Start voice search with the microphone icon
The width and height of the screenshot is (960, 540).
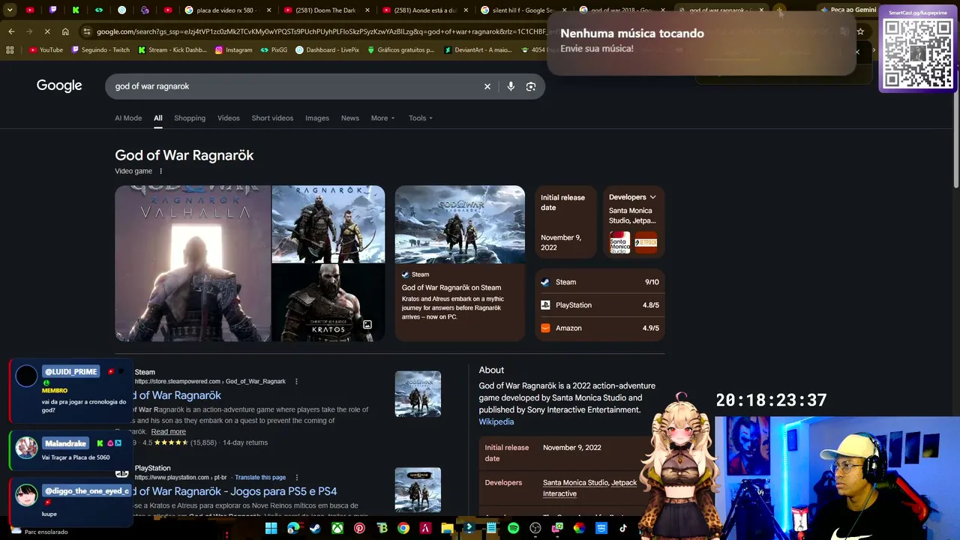coord(511,86)
